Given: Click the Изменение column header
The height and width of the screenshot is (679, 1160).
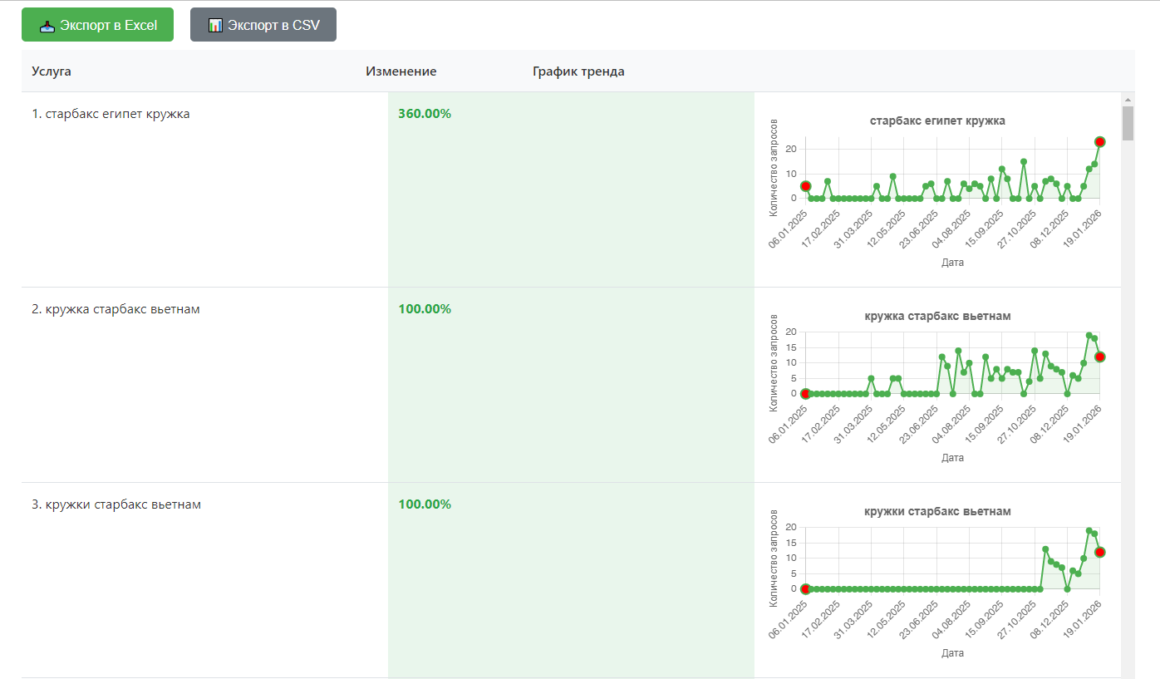Looking at the screenshot, I should [401, 71].
